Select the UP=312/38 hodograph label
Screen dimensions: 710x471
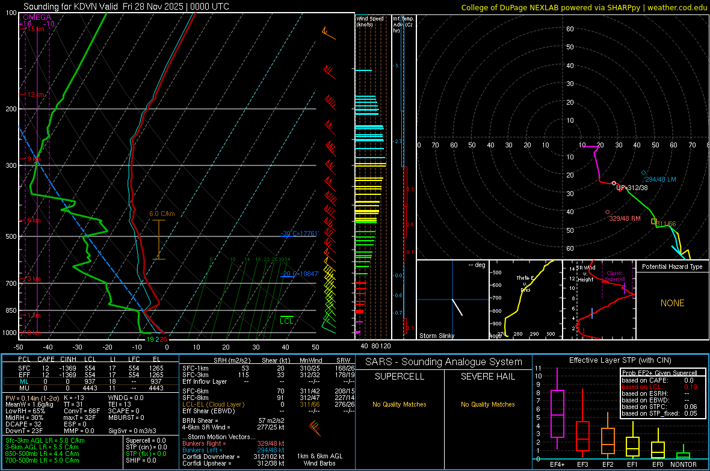(x=632, y=188)
